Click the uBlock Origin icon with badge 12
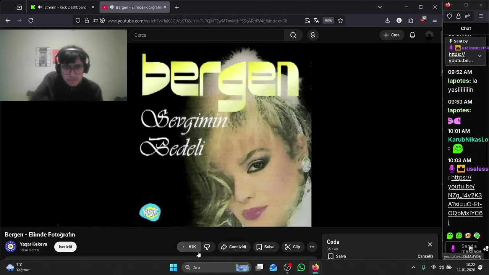 pyautogui.click(x=423, y=20)
